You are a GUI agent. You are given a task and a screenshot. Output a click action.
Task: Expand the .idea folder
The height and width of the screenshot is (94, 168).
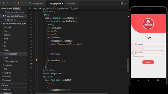(5, 31)
